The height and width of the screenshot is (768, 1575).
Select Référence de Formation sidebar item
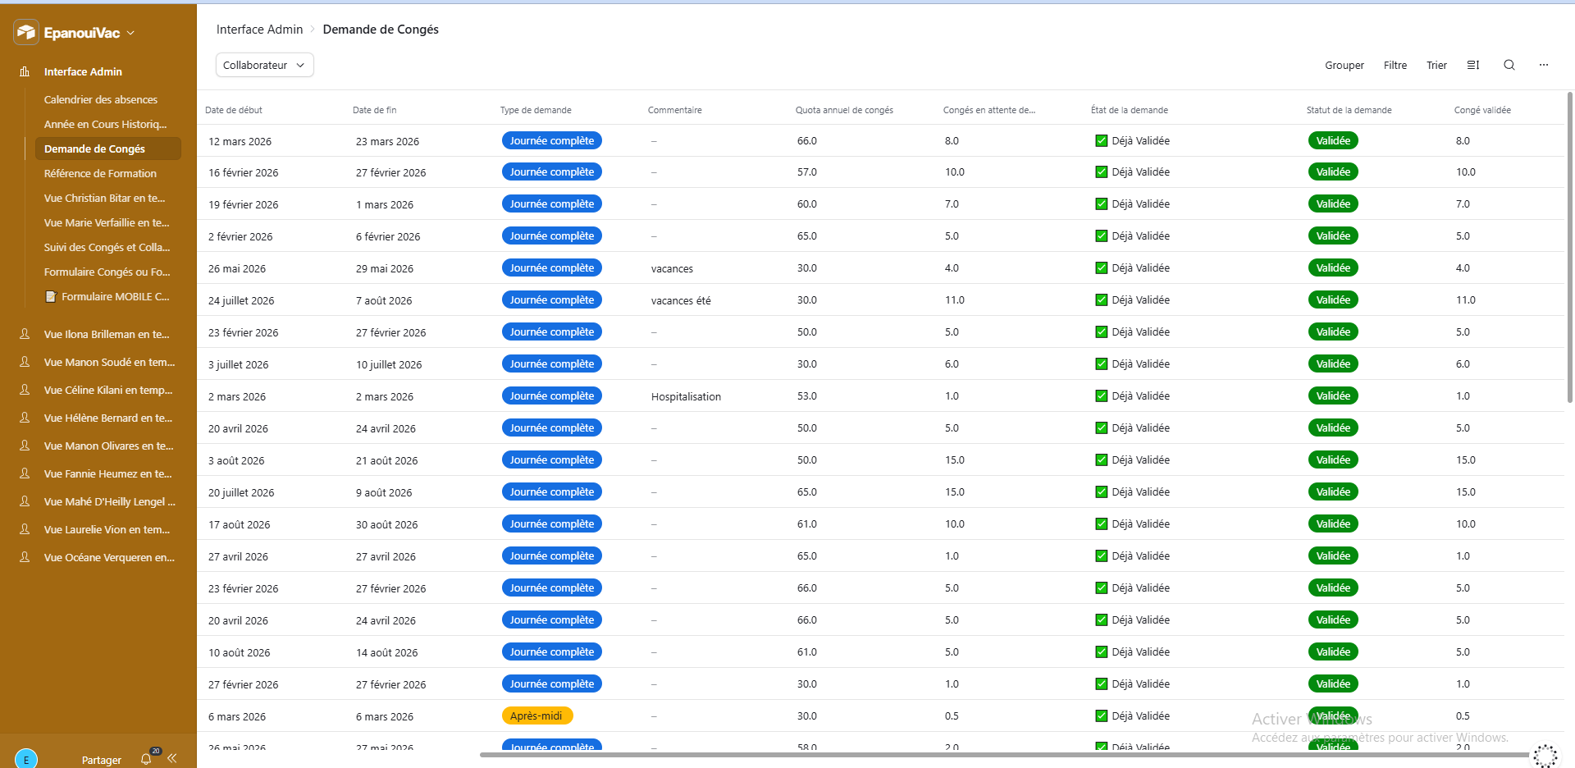[x=100, y=173]
